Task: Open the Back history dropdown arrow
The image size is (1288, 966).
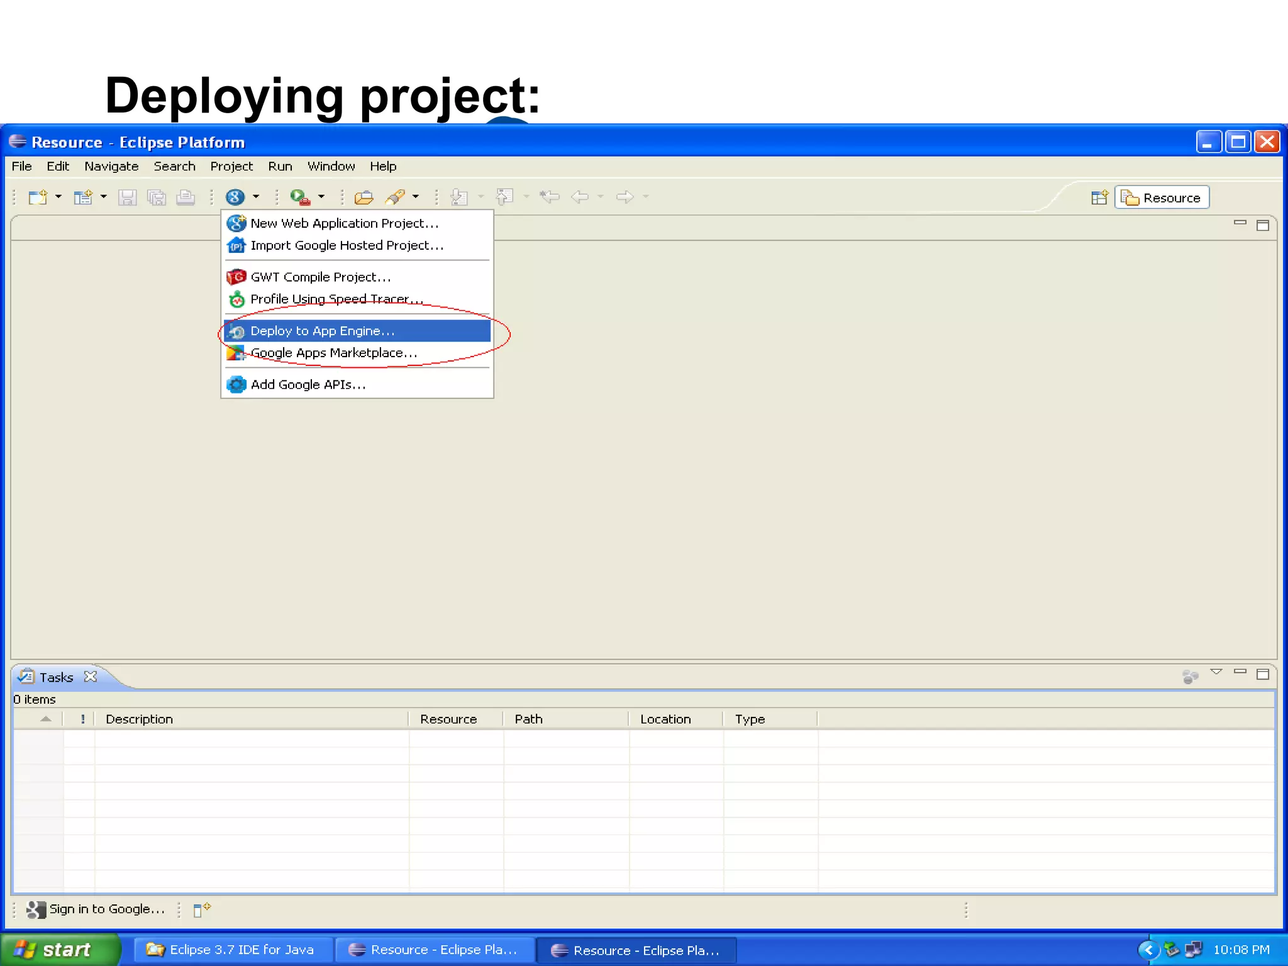Action: (601, 197)
